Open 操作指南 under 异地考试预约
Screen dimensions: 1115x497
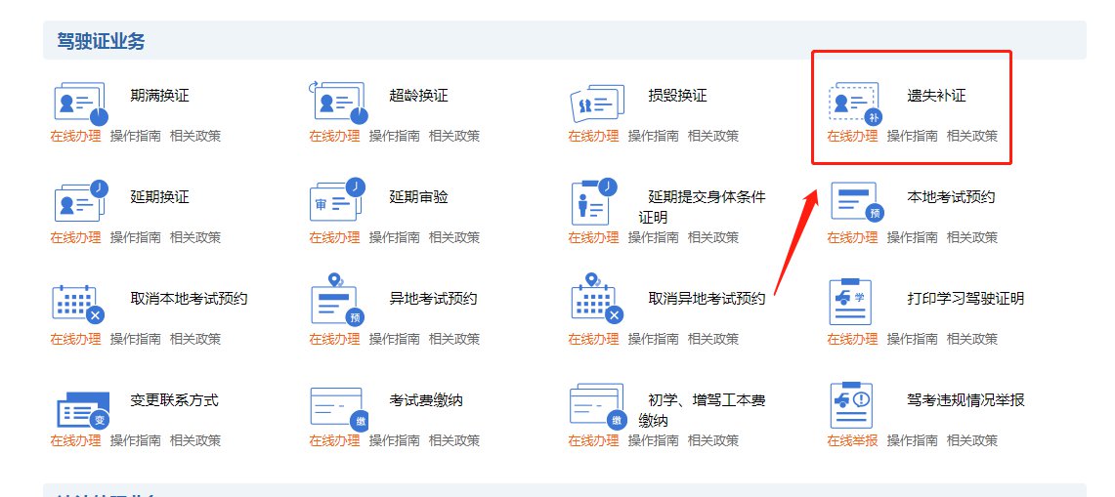pos(394,339)
